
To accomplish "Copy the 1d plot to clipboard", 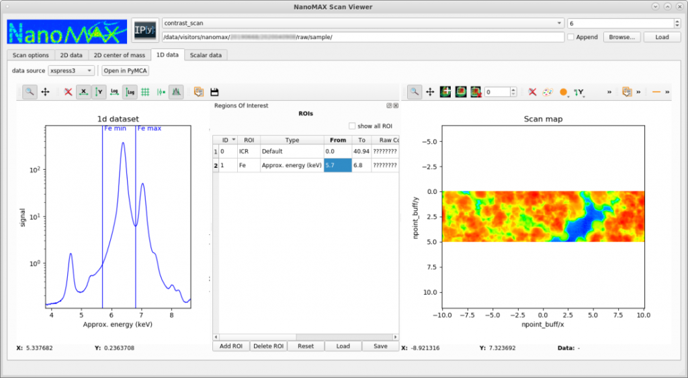I will (x=199, y=92).
